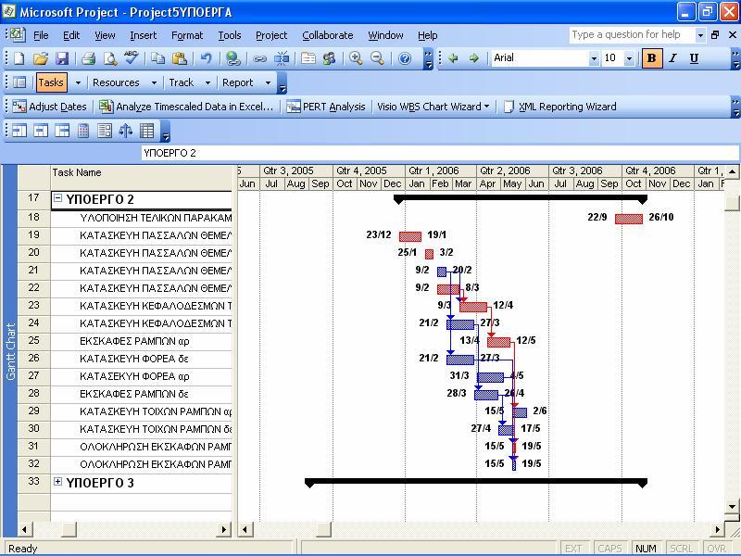The image size is (741, 556).
Task: Open Task Information icon
Action: (308, 58)
